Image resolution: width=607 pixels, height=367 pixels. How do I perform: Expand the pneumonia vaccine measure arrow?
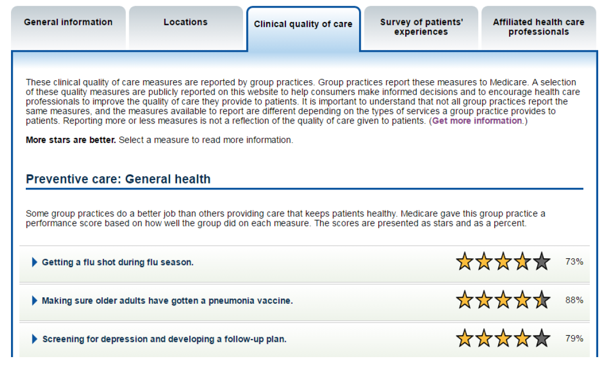pos(35,301)
